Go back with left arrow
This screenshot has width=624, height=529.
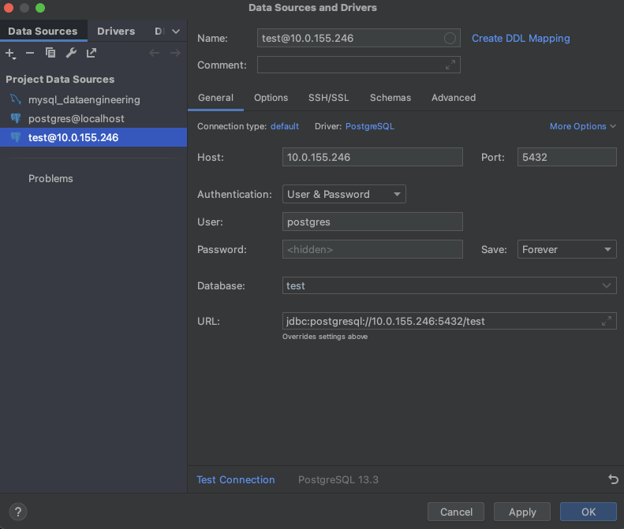155,53
